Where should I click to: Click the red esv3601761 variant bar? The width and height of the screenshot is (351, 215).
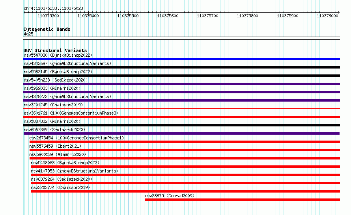(181, 117)
